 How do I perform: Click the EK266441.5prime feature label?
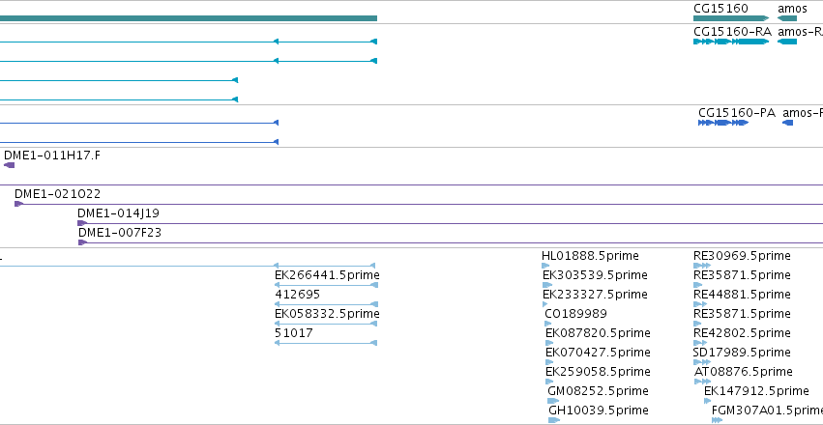[327, 275]
